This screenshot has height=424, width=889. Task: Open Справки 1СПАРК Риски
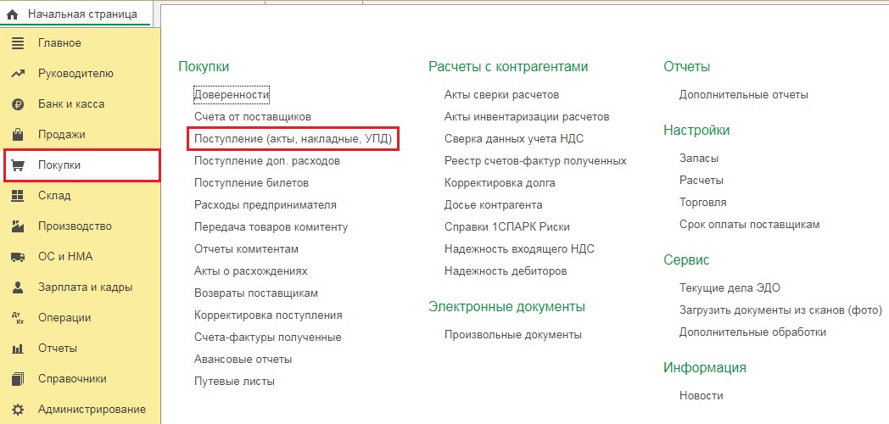point(507,227)
